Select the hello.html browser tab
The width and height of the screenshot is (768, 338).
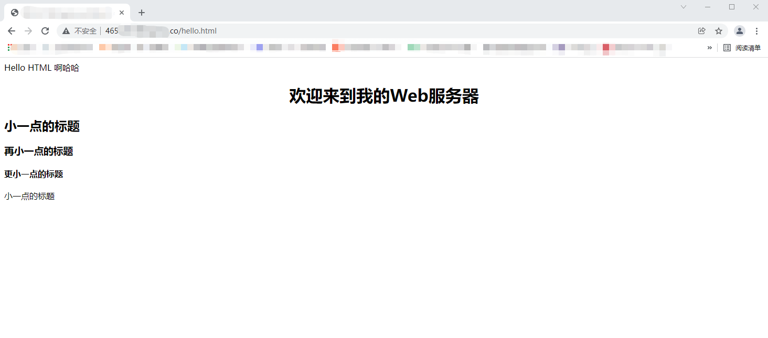pos(63,12)
